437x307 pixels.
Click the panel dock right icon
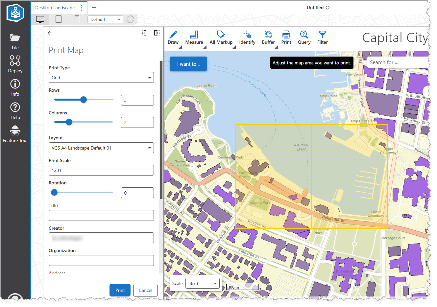pos(157,33)
